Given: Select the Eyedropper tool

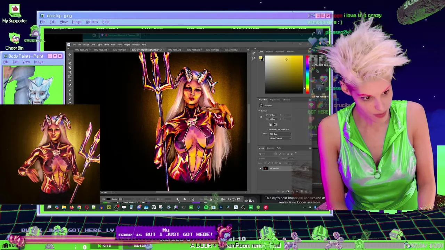Looking at the screenshot, I should [70, 81].
